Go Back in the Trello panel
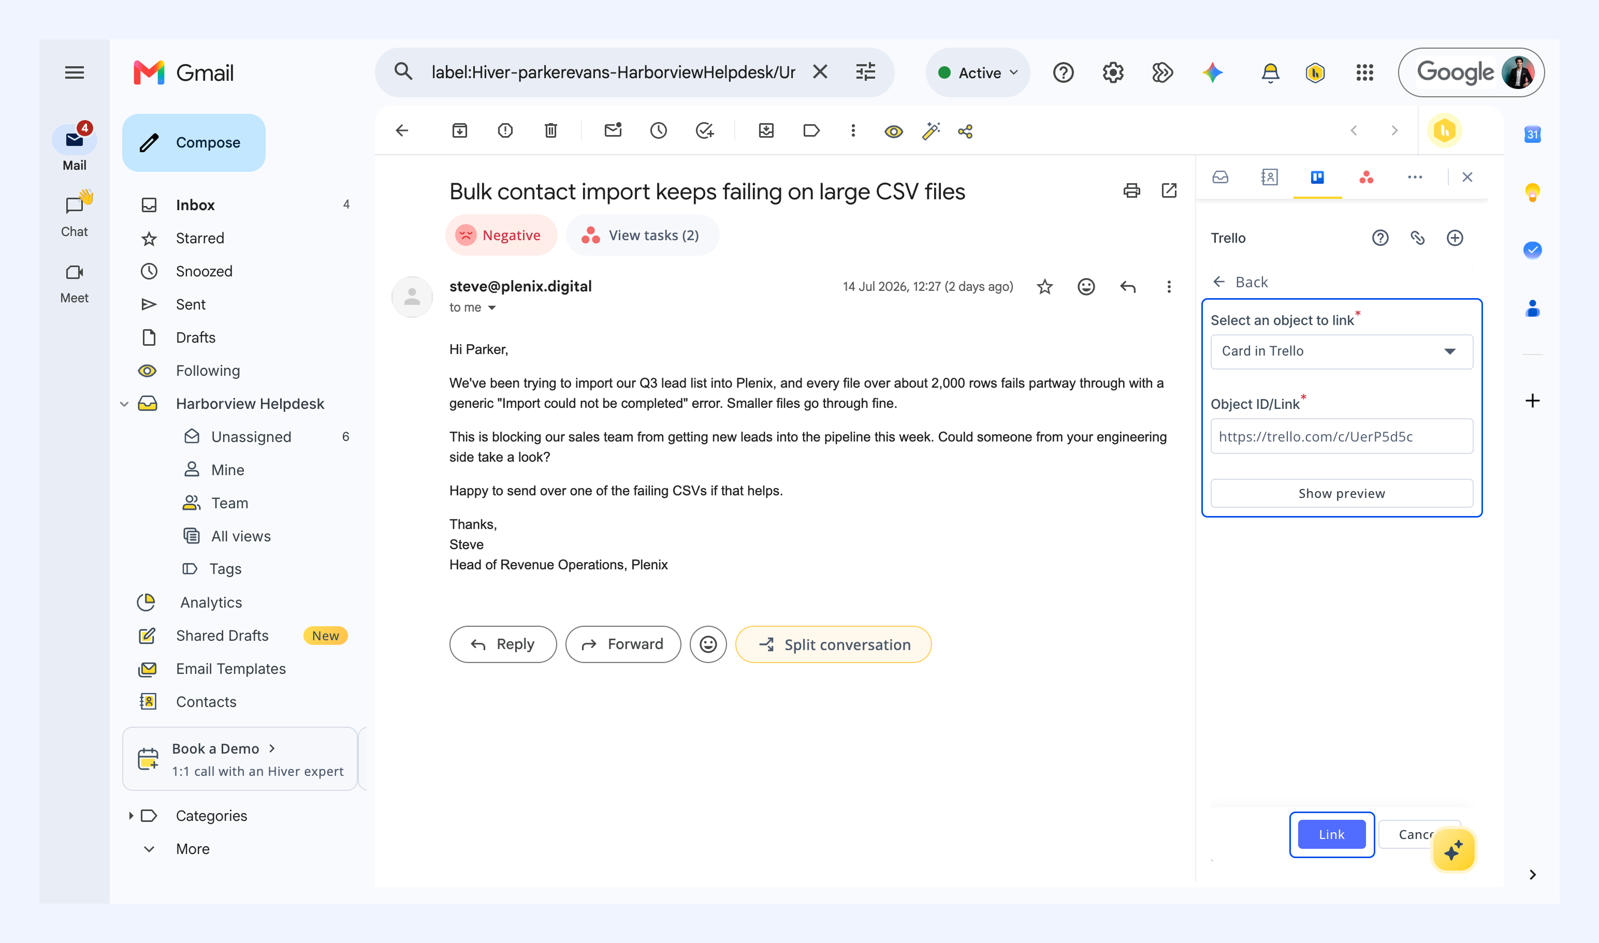 pos(1241,282)
